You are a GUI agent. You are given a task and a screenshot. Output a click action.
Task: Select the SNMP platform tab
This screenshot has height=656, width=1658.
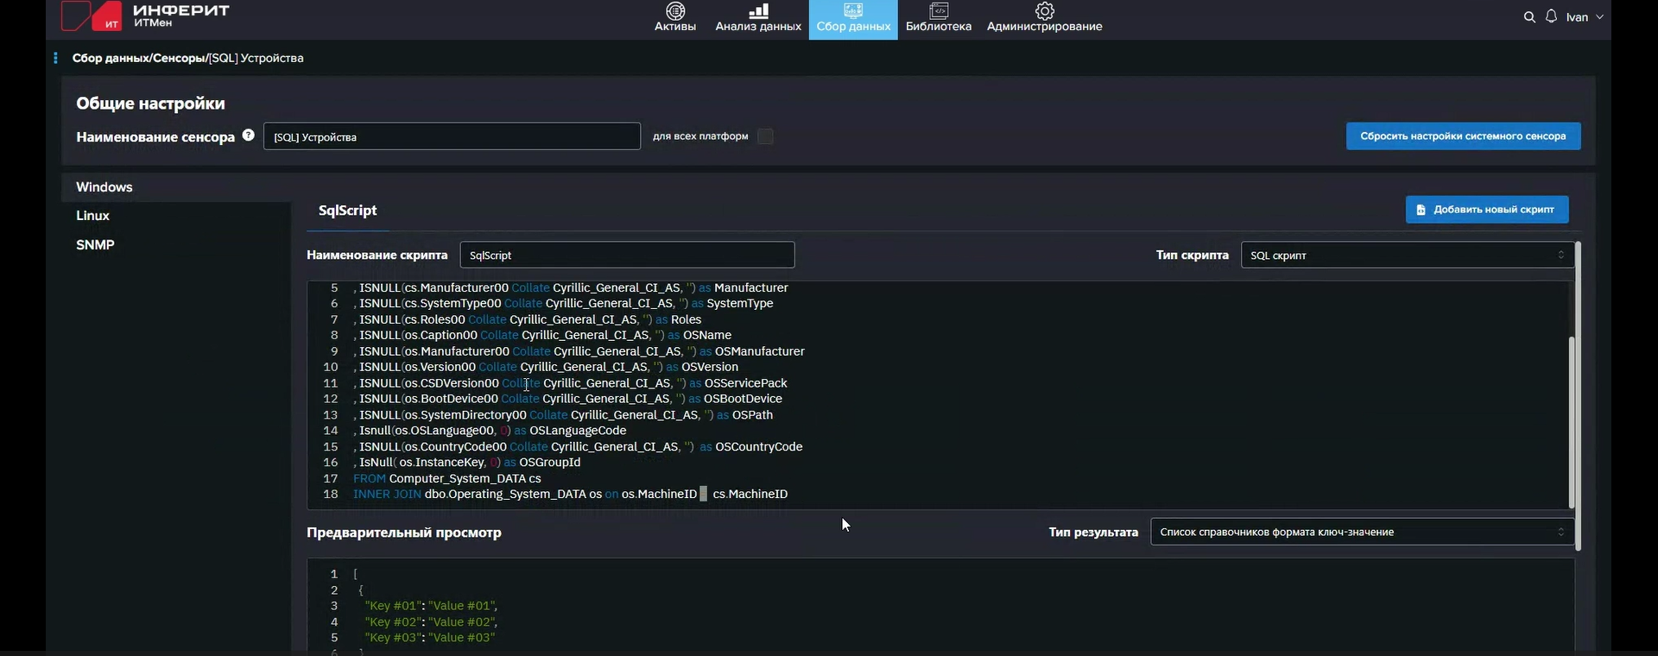point(95,245)
